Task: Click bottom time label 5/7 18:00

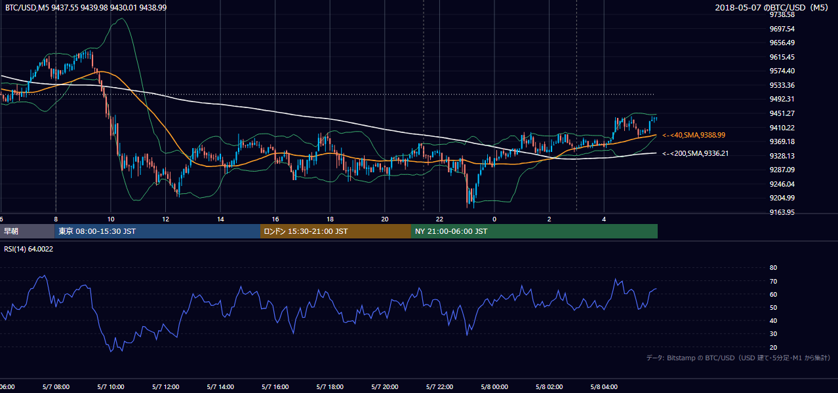Action: pyautogui.click(x=330, y=387)
